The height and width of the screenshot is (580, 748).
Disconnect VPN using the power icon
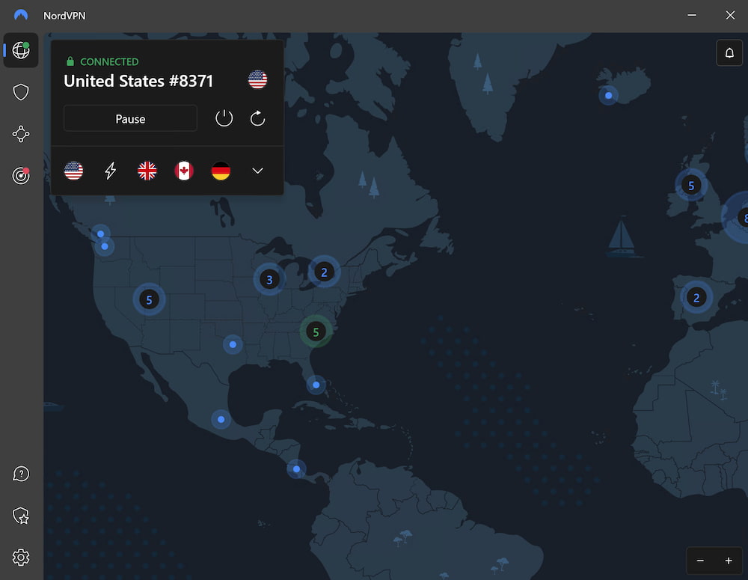(224, 118)
